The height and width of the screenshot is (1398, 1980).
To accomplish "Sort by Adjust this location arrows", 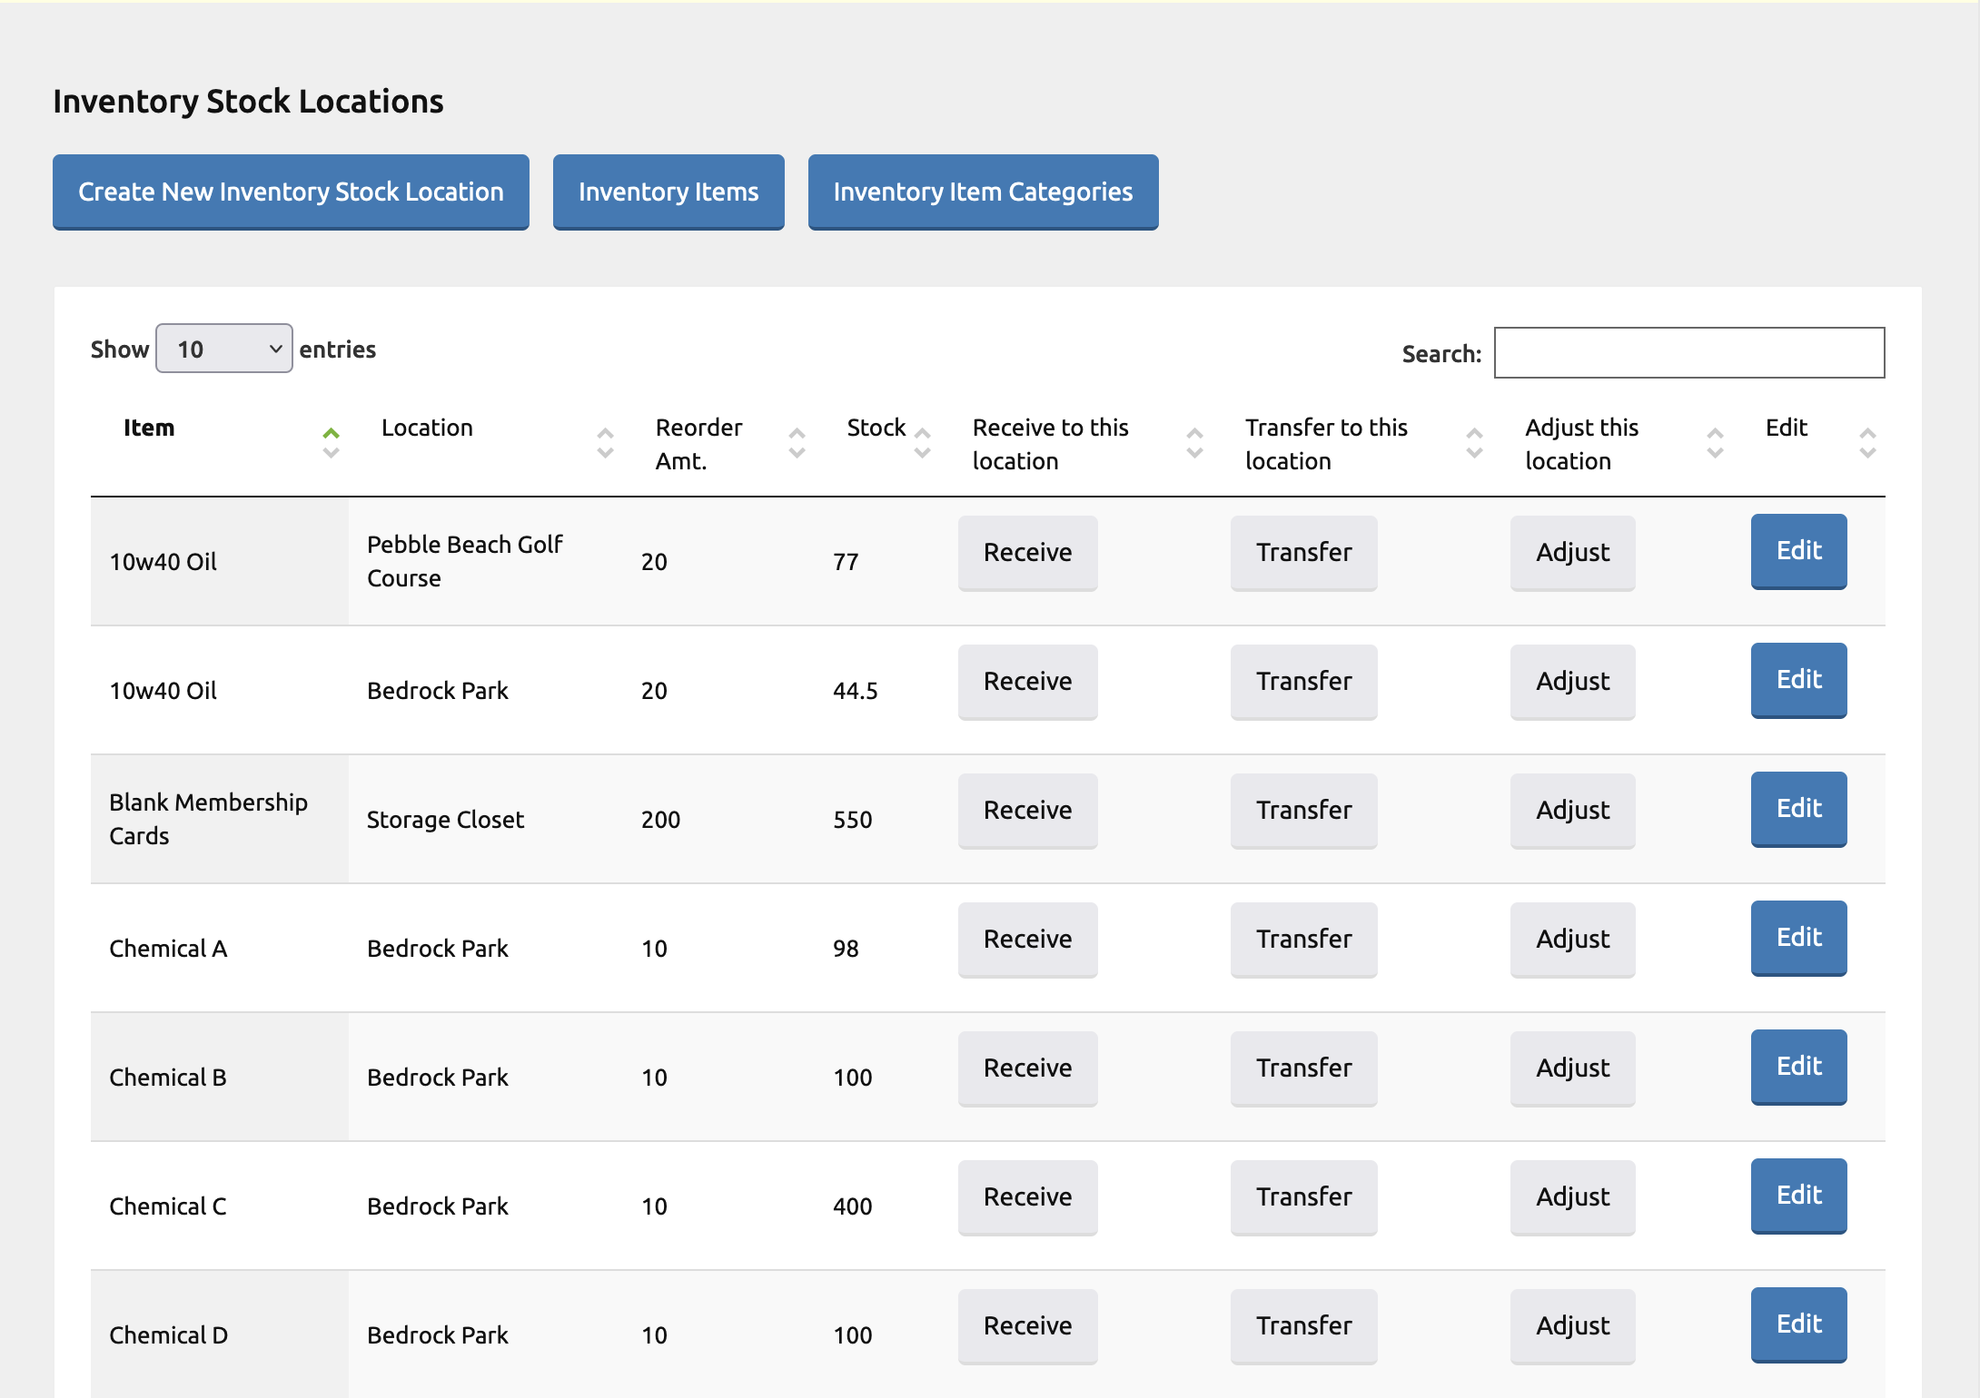I will [x=1715, y=443].
